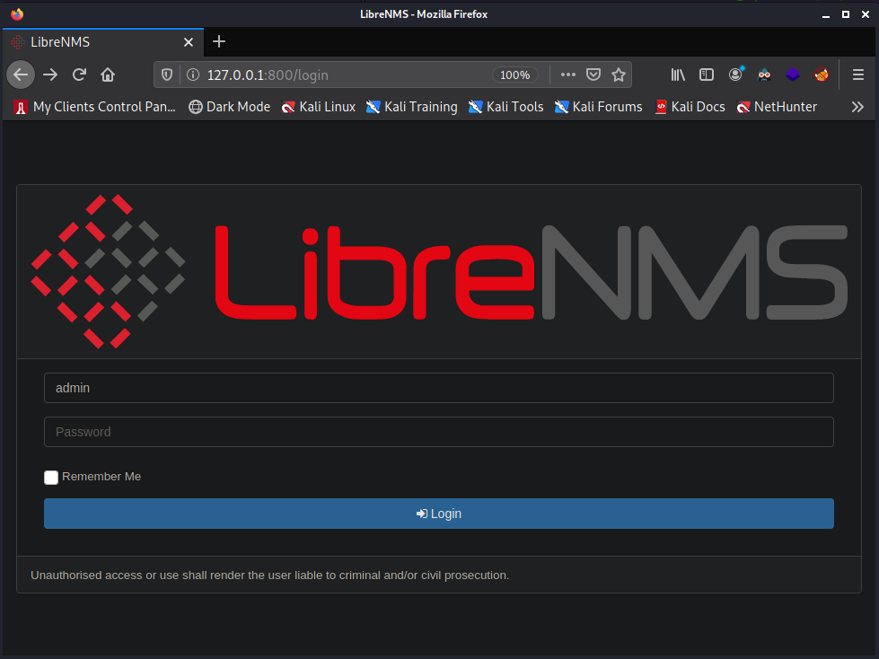This screenshot has width=879, height=659.
Task: Open the Dark Mode bookmark
Action: 229,107
